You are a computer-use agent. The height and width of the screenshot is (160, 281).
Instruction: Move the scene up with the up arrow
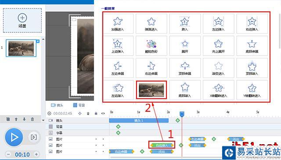point(16,119)
